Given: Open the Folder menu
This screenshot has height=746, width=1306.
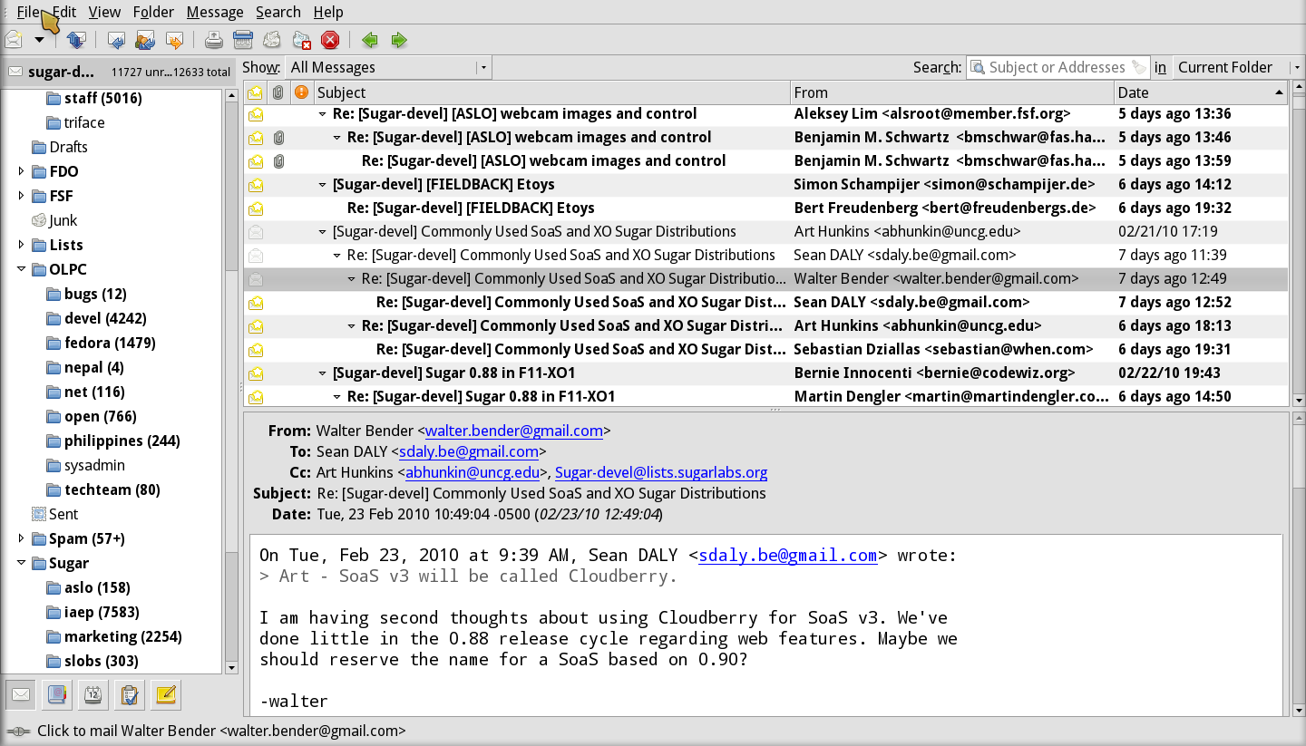Looking at the screenshot, I should click(153, 12).
